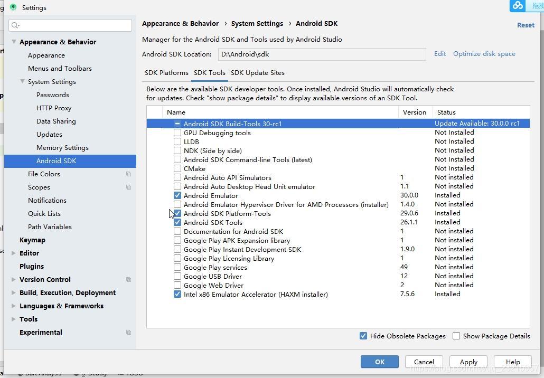This screenshot has width=544, height=378.
Task: Check Google Play APK Expansion library checkbox
Action: (177, 240)
